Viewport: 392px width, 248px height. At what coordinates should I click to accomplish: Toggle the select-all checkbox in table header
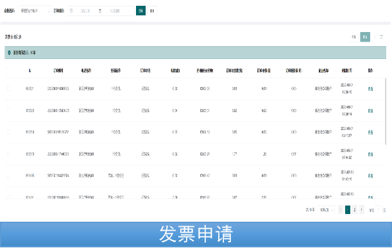click(x=8, y=70)
